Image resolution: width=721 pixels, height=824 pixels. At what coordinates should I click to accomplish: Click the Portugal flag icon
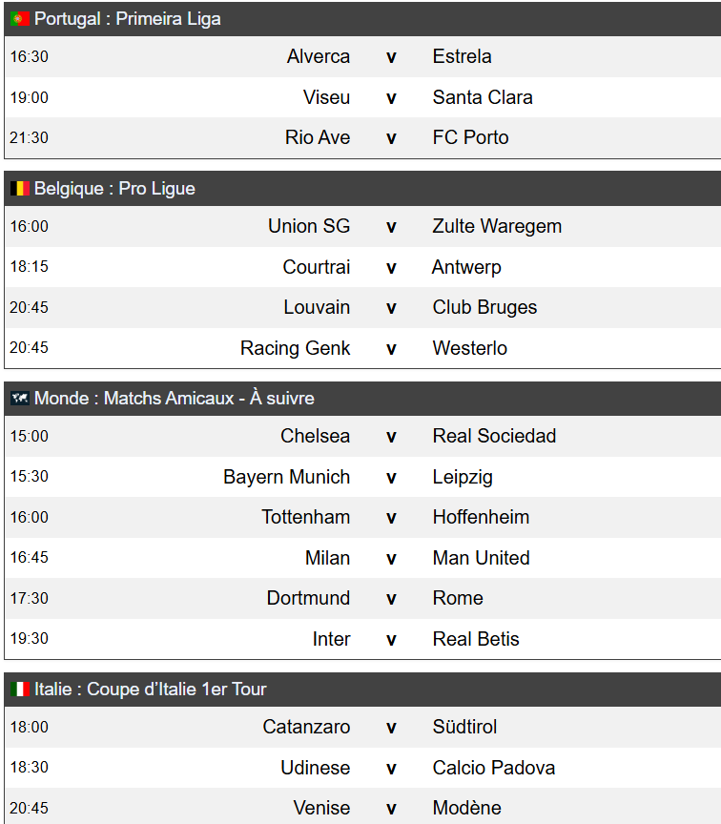(x=20, y=19)
